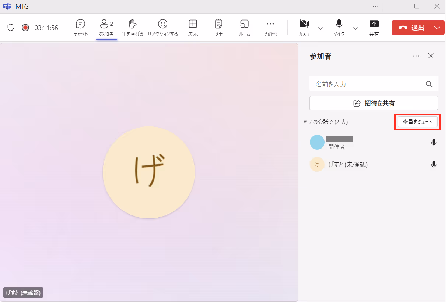Open the 表示 view options
448x304 pixels.
coord(193,28)
